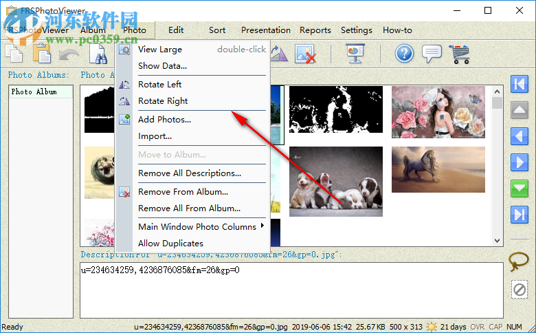
Task: Click the crossed circle cancel icon
Action: click(520, 290)
